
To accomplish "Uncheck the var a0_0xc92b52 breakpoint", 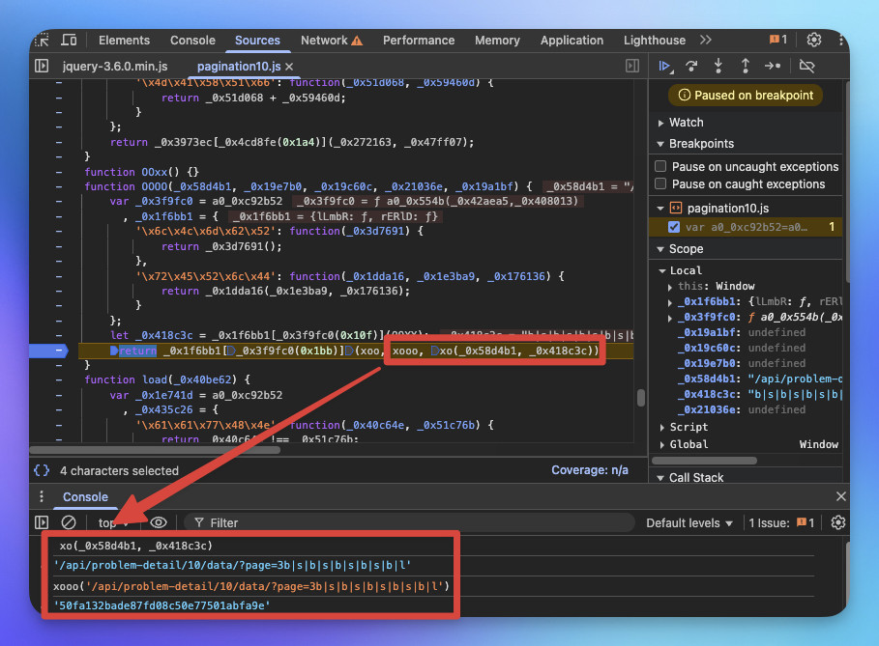I will pyautogui.click(x=674, y=227).
